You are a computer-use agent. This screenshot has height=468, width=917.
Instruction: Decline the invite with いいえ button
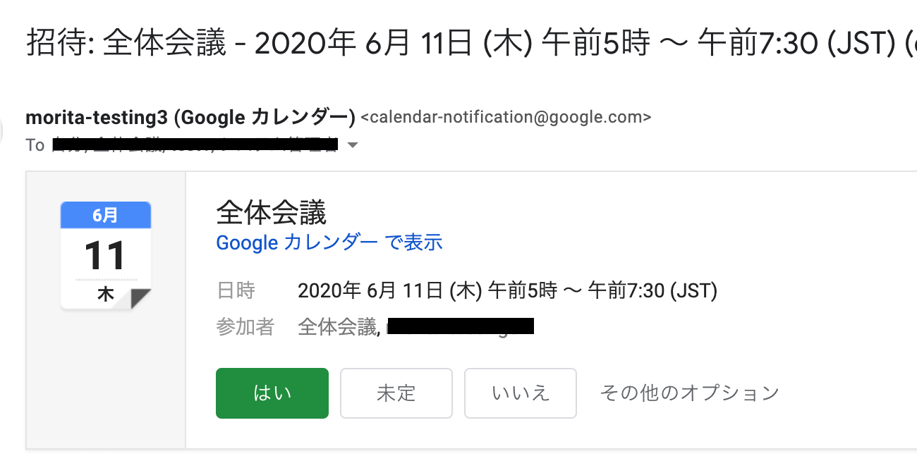click(521, 393)
